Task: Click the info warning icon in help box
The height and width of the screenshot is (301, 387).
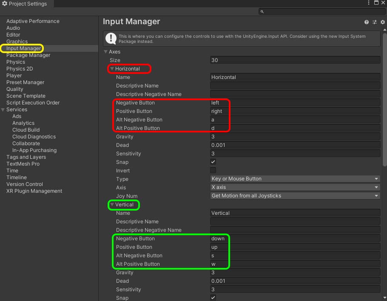Action: 111,39
